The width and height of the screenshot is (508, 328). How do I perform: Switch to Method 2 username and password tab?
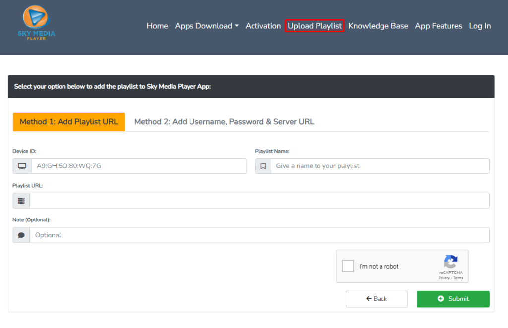[x=224, y=122]
